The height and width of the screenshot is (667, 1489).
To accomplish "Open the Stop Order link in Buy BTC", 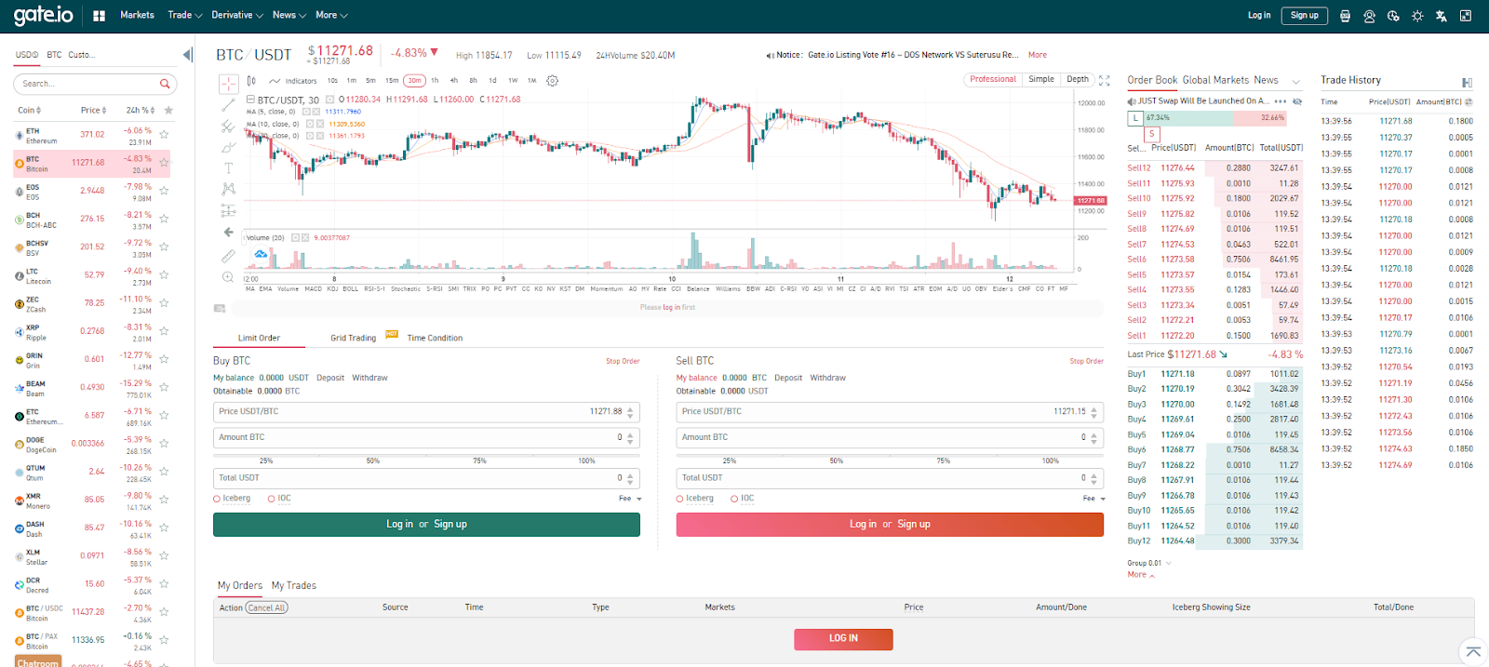I will click(623, 361).
